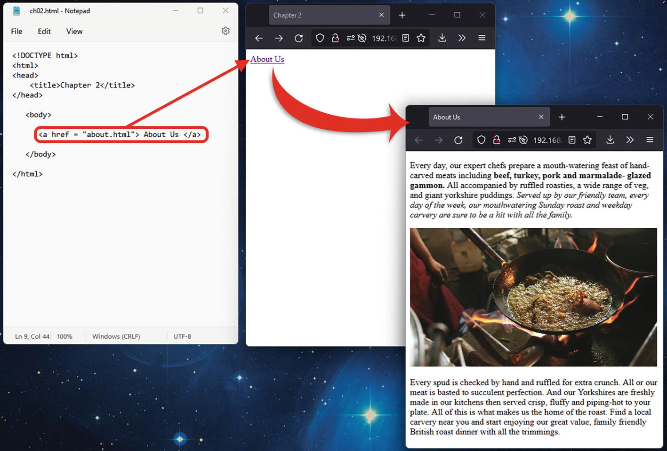Expand more tools chevron in About Us toolbar
667x451 pixels.
pyautogui.click(x=630, y=140)
